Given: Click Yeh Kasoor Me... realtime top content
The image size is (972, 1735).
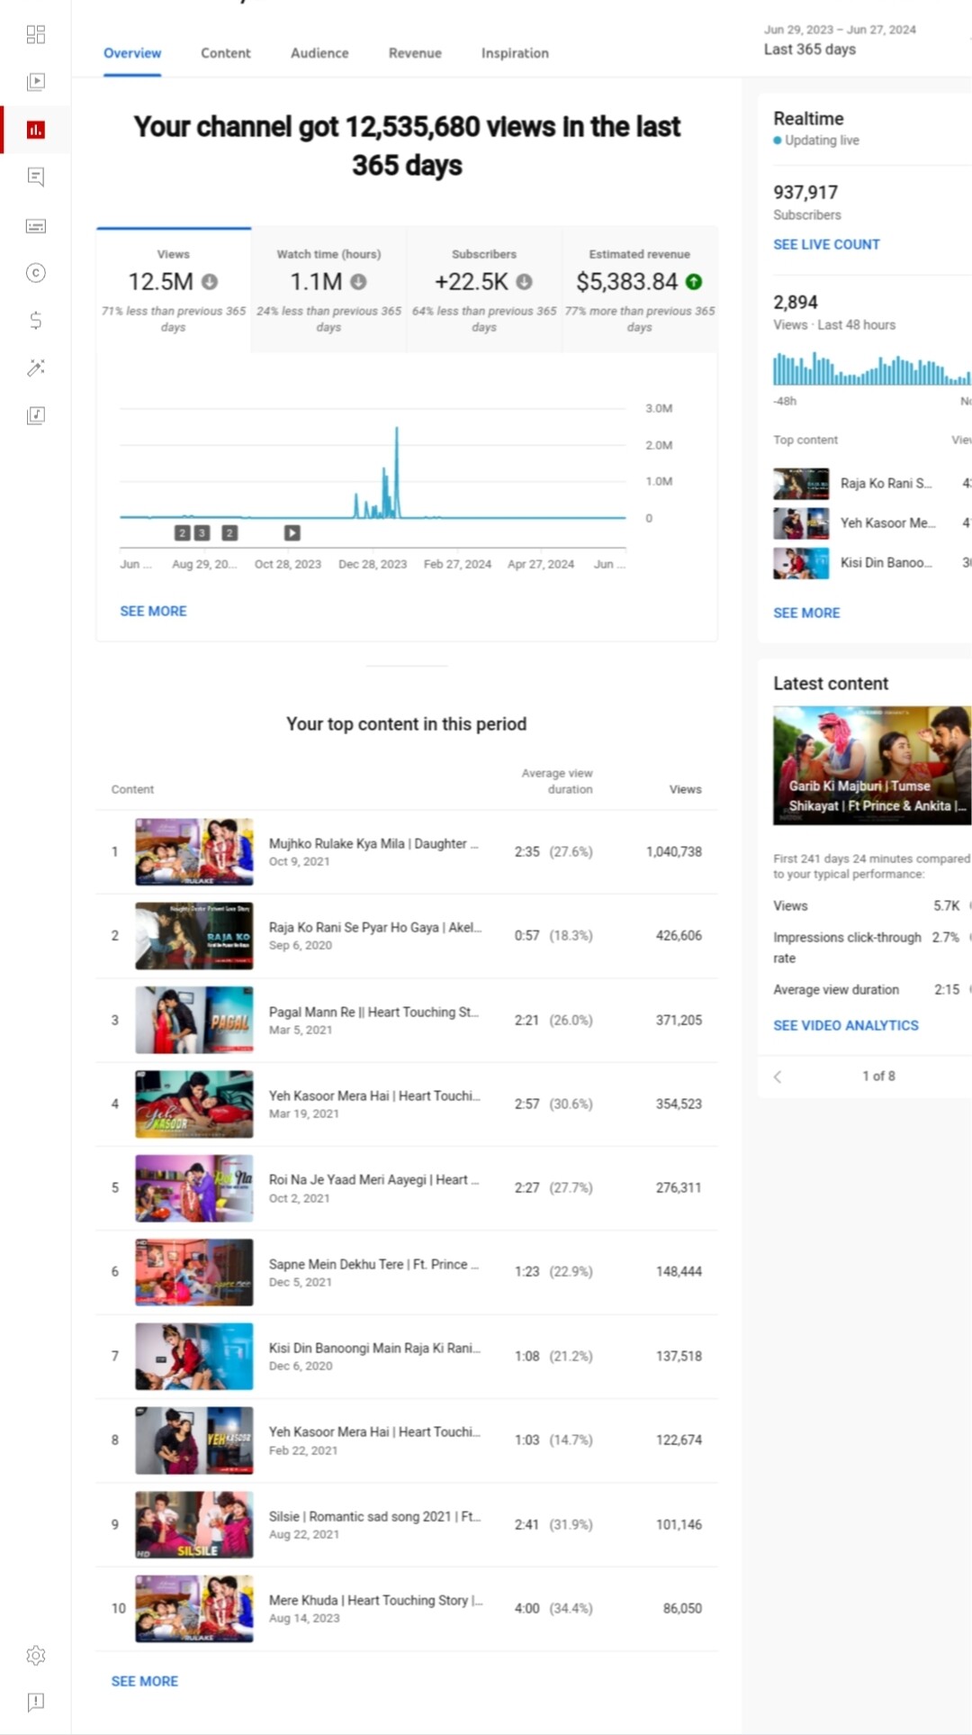Looking at the screenshot, I should pos(888,523).
